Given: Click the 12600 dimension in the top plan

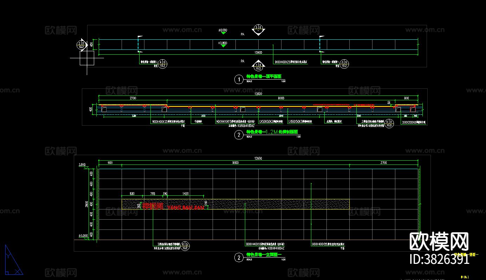Looking at the screenshot, I should coord(258,53).
